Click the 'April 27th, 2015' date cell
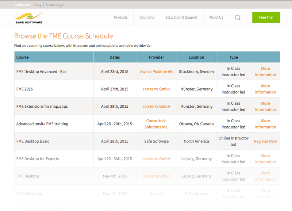Viewport: 292px width, 211px height. coord(115,89)
